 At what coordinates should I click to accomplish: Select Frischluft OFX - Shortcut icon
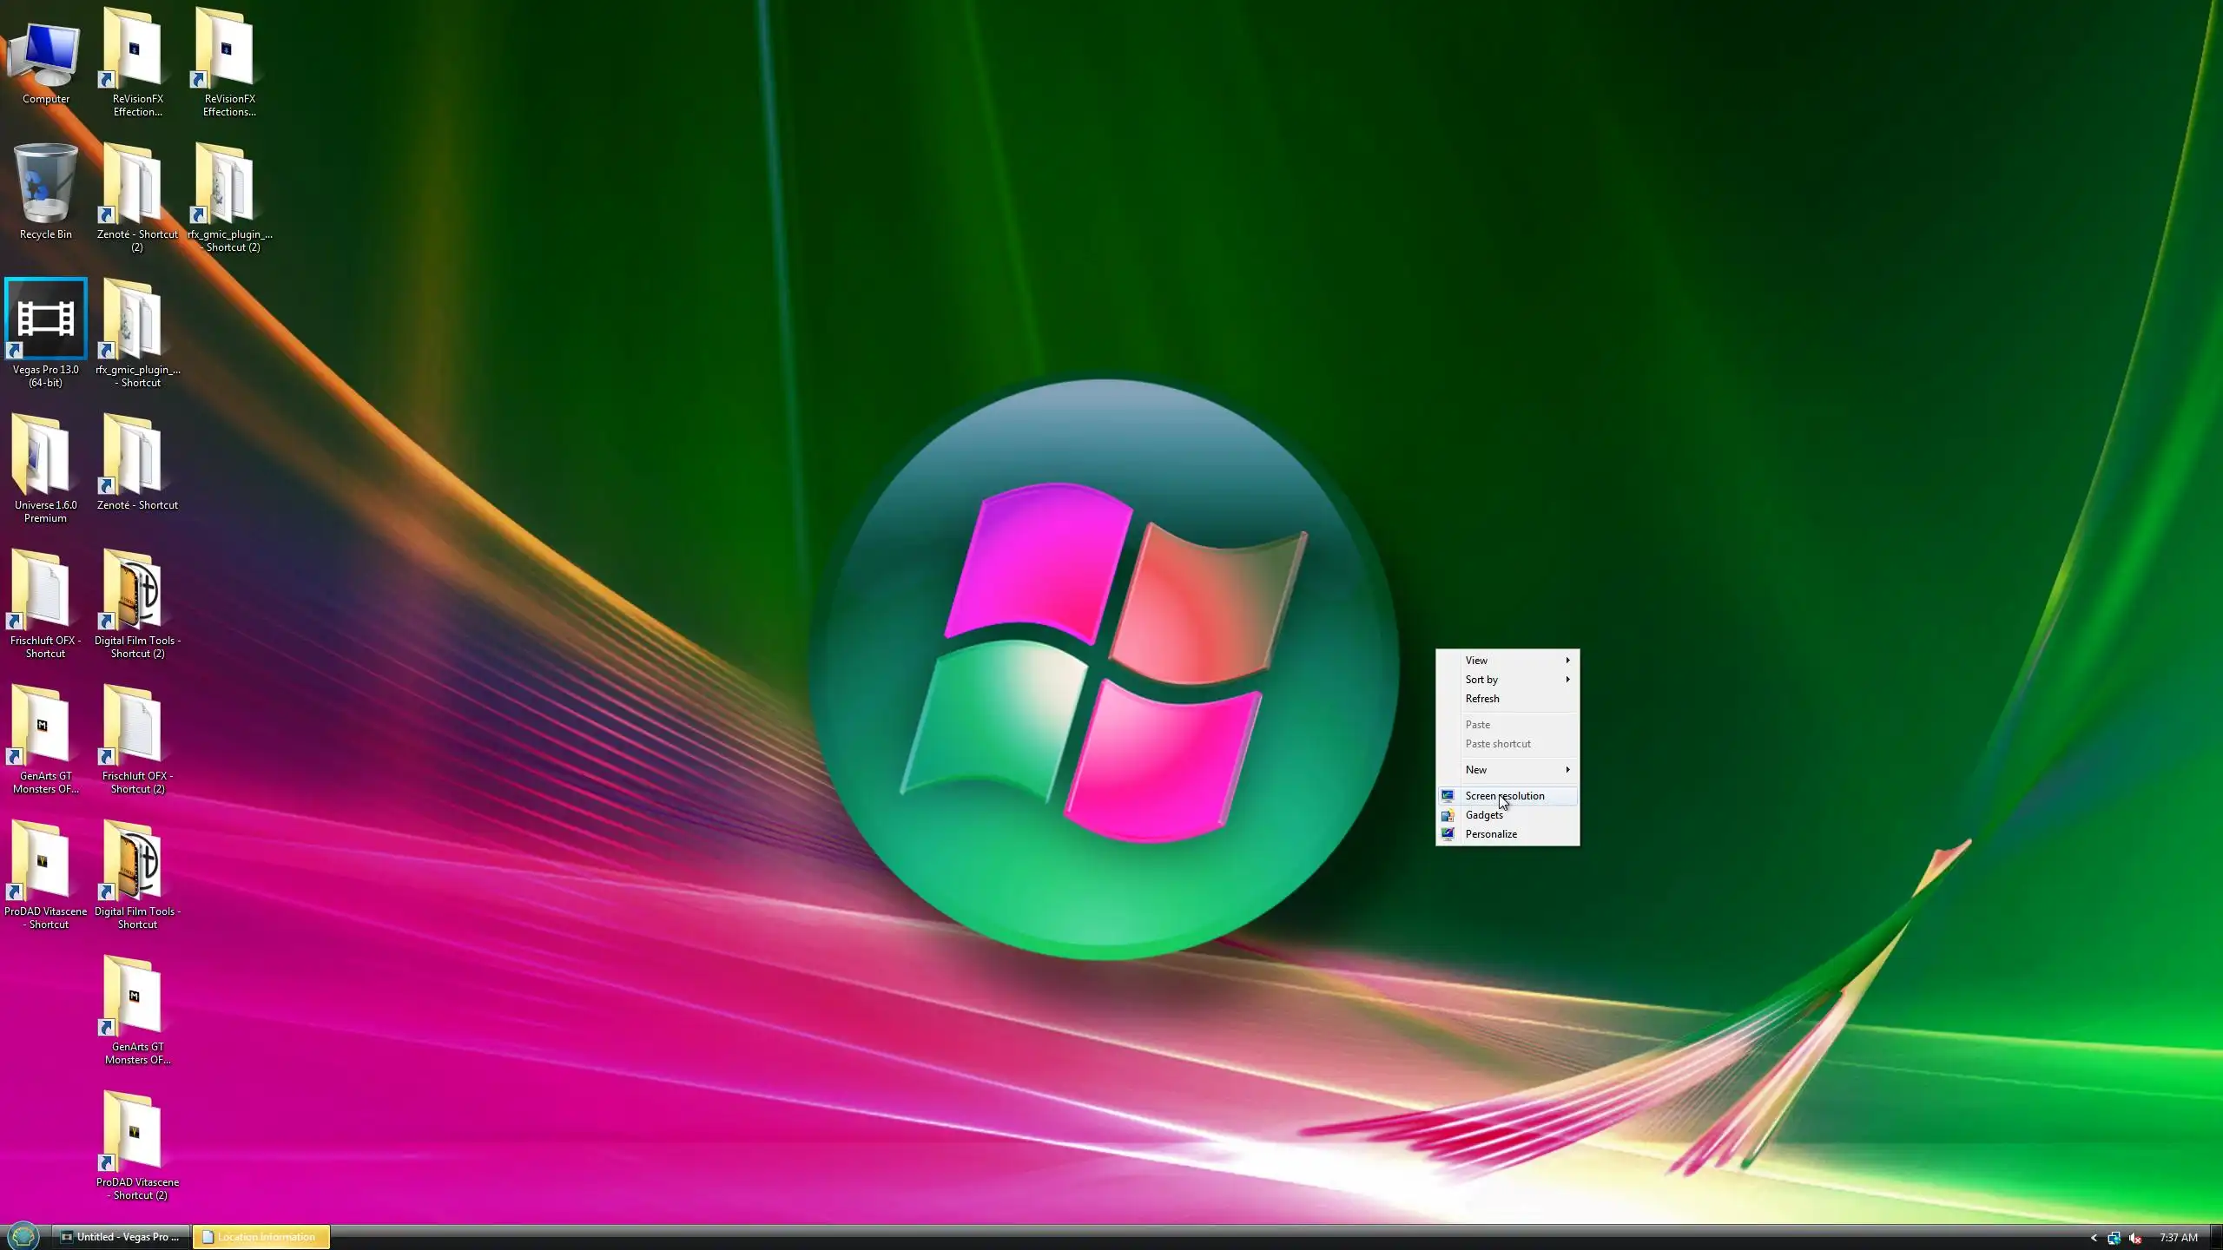click(x=43, y=593)
